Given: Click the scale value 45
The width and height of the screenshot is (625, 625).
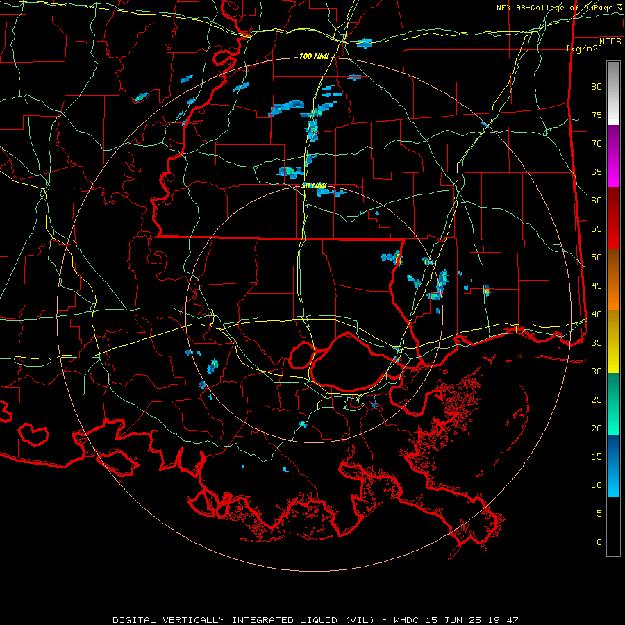Looking at the screenshot, I should coord(597,286).
